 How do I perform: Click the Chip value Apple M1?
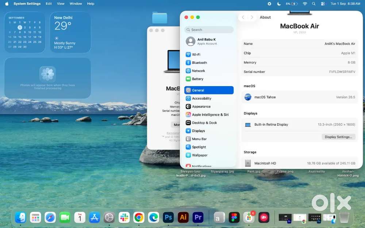click(x=348, y=53)
